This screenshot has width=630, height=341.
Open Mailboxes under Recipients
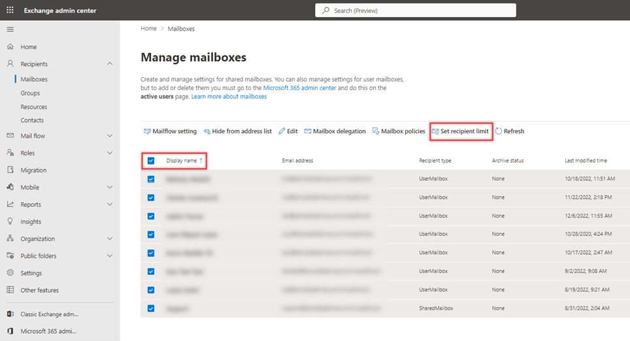(34, 79)
